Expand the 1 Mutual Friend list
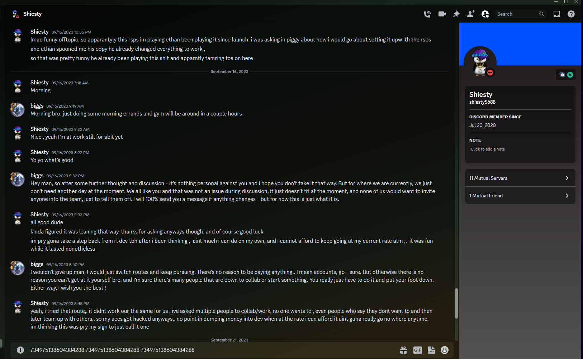 tap(520, 196)
